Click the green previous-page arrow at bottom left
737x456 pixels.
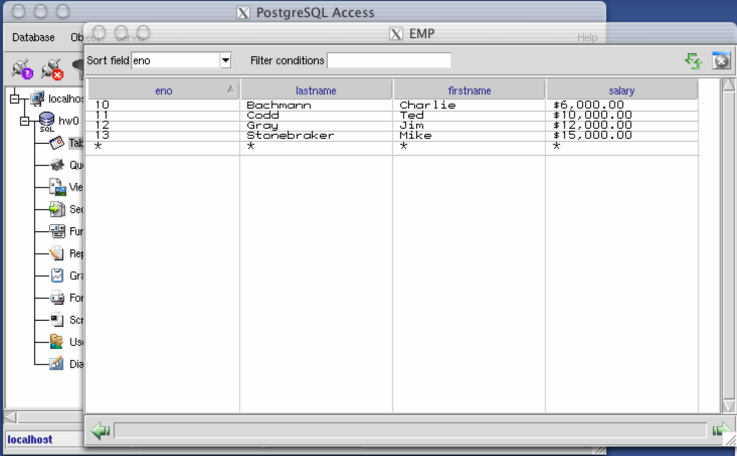point(101,430)
